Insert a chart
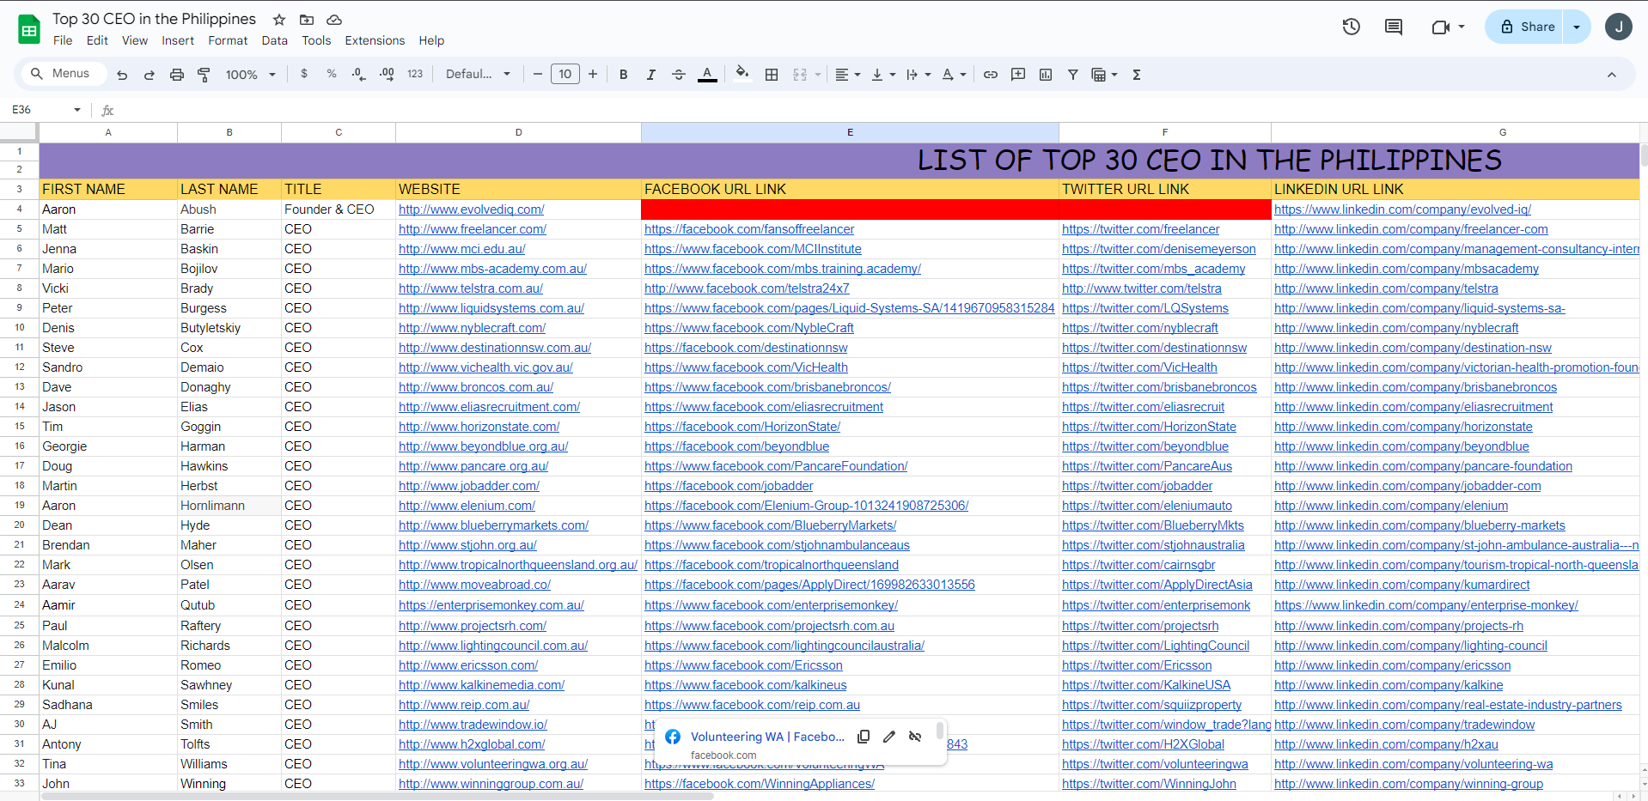 [1046, 75]
